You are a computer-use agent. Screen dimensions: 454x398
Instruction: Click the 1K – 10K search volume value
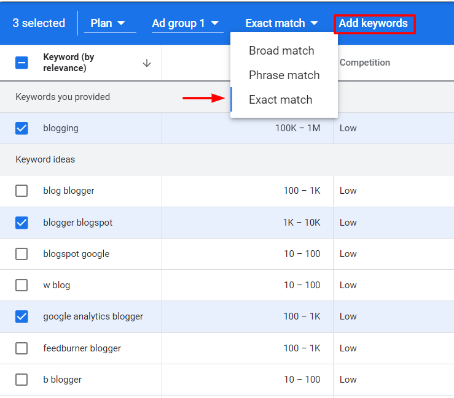(x=302, y=223)
